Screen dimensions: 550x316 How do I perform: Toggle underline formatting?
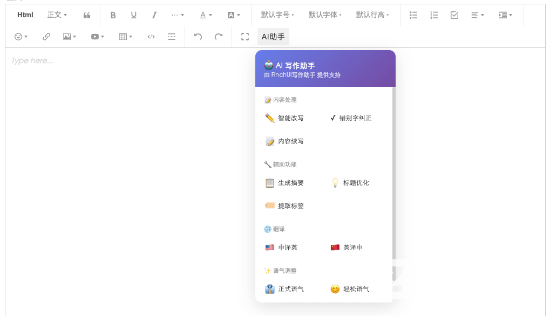(x=134, y=15)
